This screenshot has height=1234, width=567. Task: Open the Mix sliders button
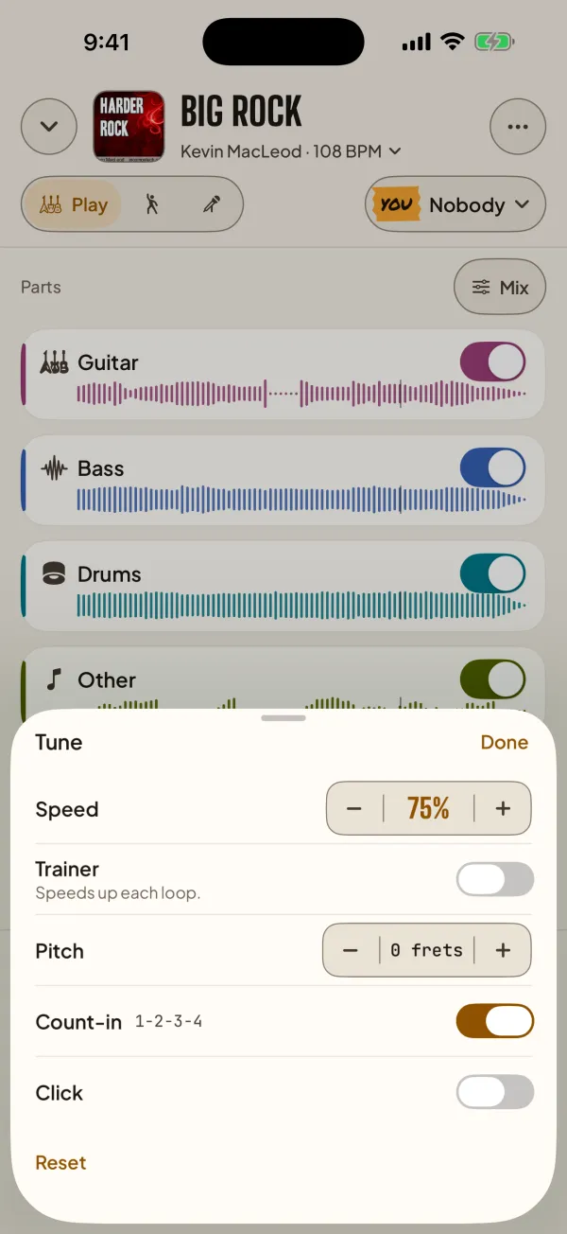coord(500,287)
